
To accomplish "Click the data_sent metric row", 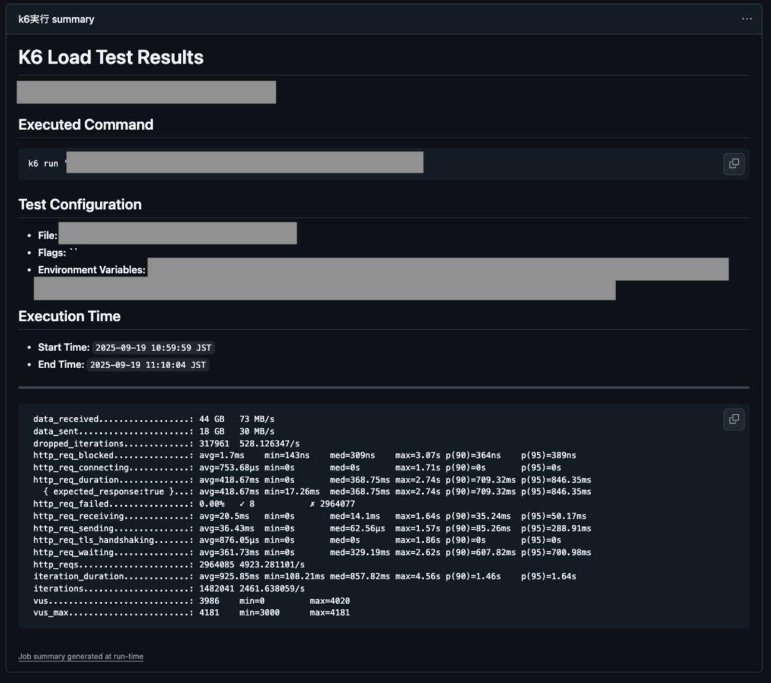I will (x=154, y=431).
